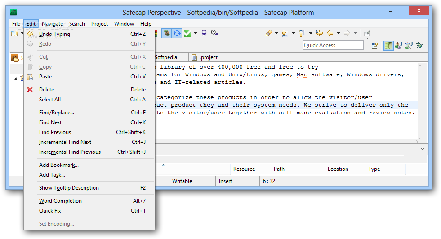Toggle the blue circular refresh arrows button
The height and width of the screenshot is (239, 441).
[x=177, y=33]
